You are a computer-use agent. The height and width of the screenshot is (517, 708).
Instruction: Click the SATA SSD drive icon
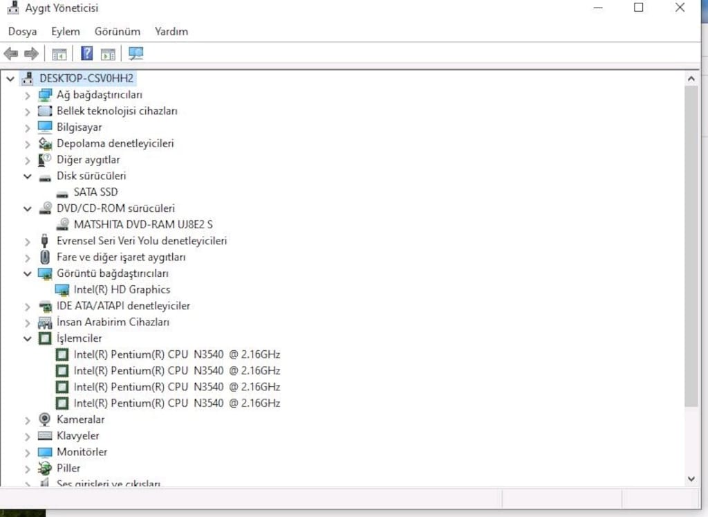click(62, 194)
